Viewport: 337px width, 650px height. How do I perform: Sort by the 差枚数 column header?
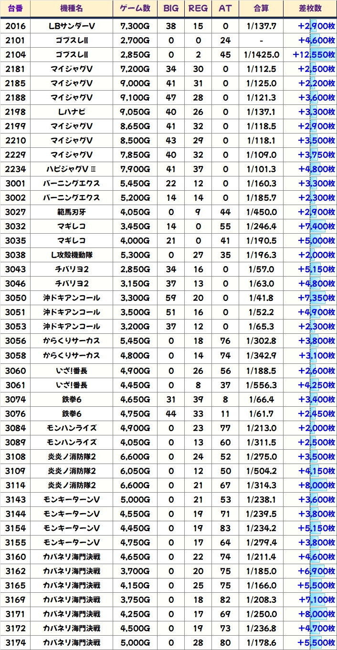point(310,9)
